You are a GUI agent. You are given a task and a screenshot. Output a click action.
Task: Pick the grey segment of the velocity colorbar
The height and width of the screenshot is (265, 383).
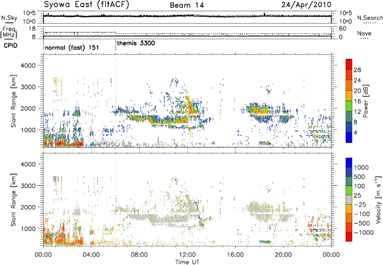click(x=349, y=199)
